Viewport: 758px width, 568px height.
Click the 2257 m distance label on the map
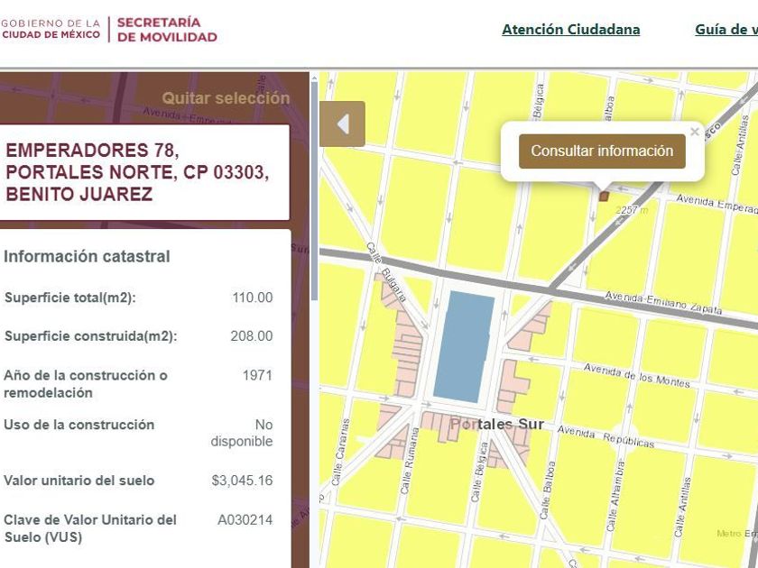(632, 210)
